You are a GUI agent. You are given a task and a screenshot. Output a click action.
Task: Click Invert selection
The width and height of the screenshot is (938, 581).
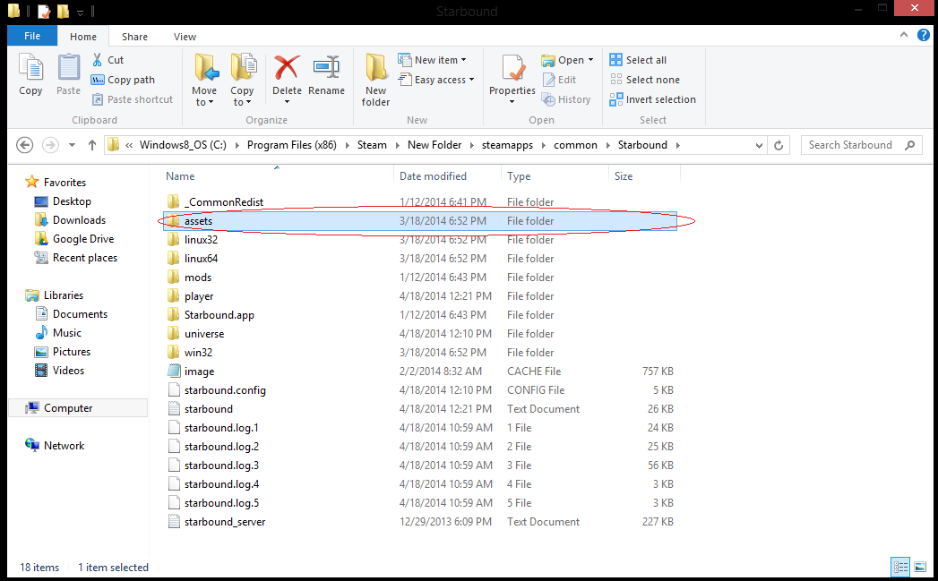pos(652,99)
